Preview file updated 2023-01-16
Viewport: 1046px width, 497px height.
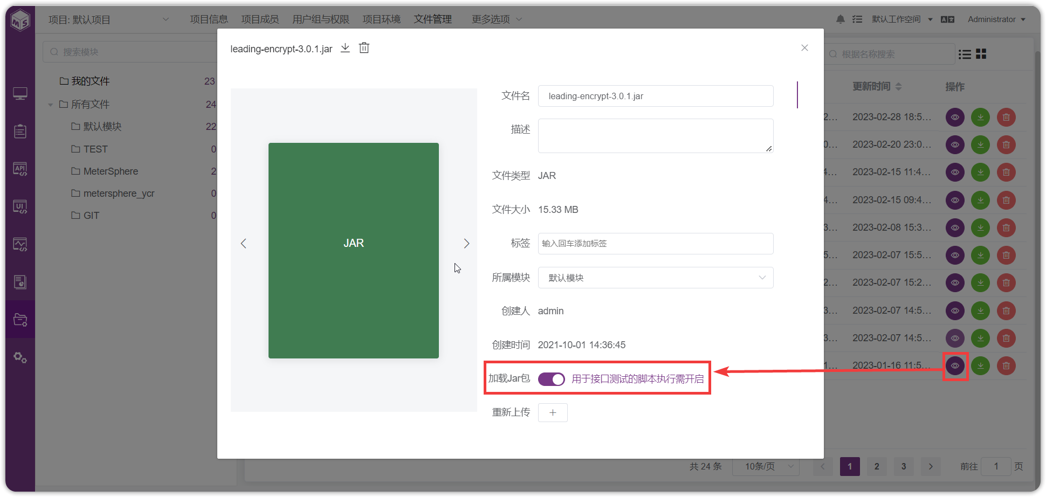[955, 365]
